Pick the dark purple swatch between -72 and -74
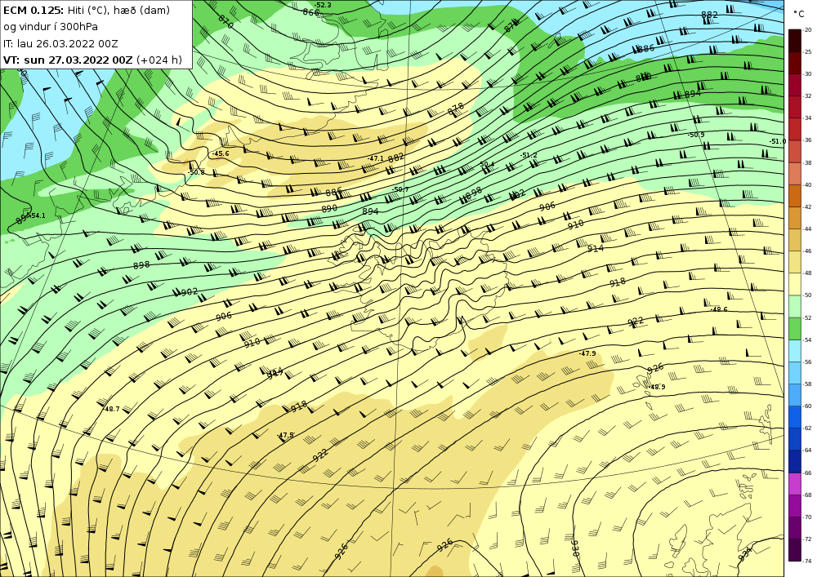This screenshot has width=817, height=577. pyautogui.click(x=795, y=550)
